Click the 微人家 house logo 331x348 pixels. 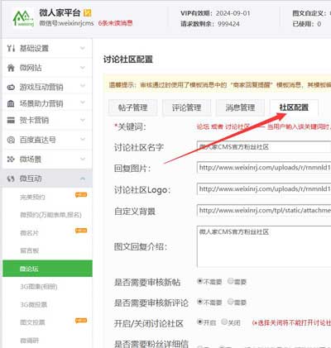24,18
